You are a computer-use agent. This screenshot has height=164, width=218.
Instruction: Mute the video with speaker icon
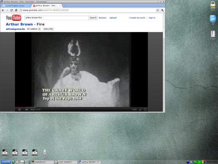27,110
